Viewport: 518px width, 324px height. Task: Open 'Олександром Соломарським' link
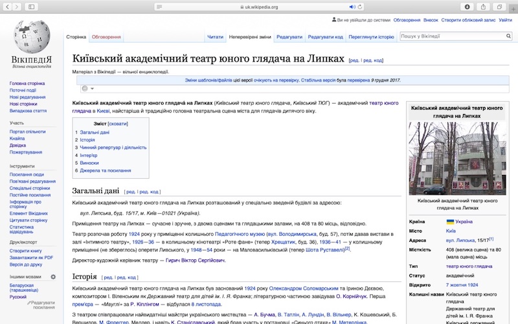(304, 288)
